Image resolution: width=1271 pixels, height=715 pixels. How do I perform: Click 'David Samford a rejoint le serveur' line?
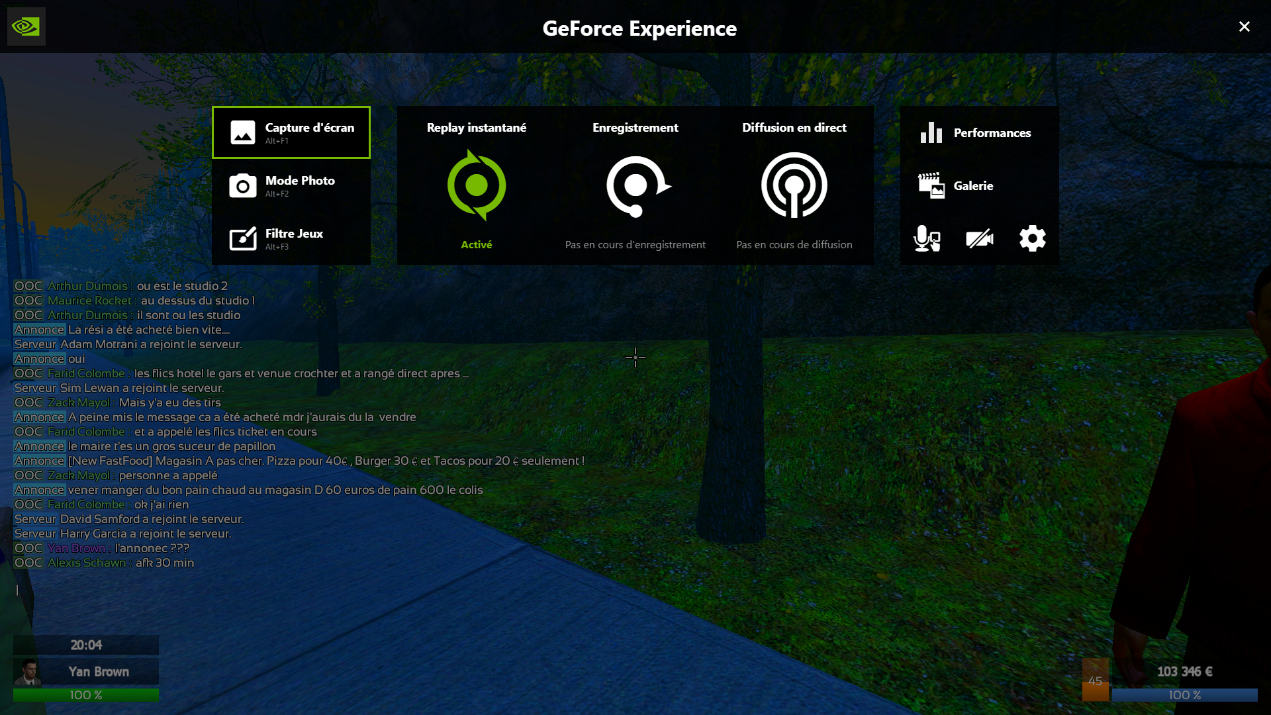coord(129,519)
